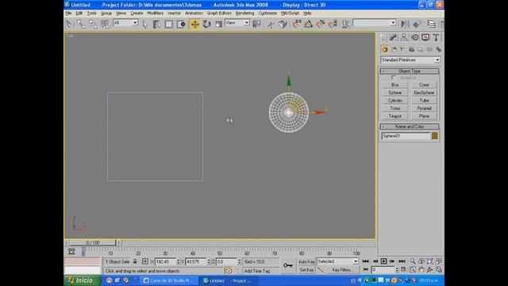Open the Utilities panel tab
The width and height of the screenshot is (508, 286).
click(x=436, y=37)
